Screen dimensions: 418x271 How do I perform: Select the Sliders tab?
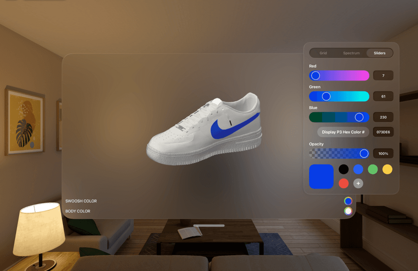tap(379, 53)
